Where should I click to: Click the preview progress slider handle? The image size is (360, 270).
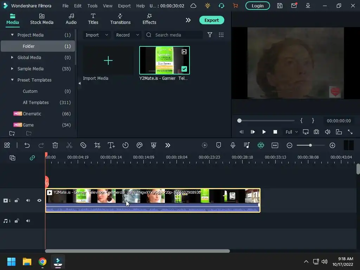pyautogui.click(x=239, y=121)
